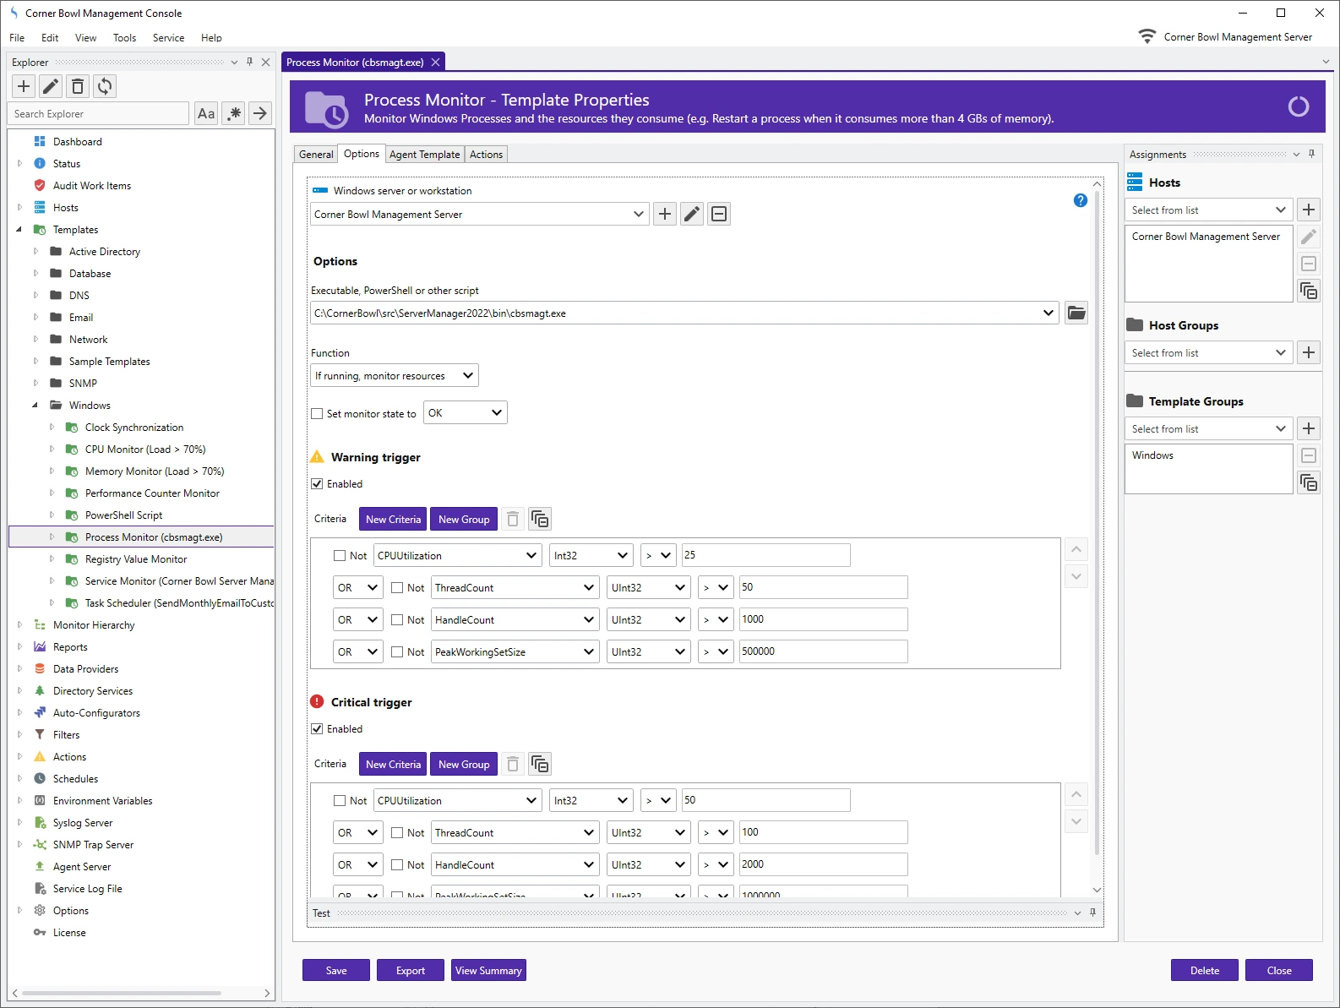This screenshot has width=1340, height=1008.
Task: Click the add host plus icon in Assignments
Action: pyautogui.click(x=1309, y=210)
